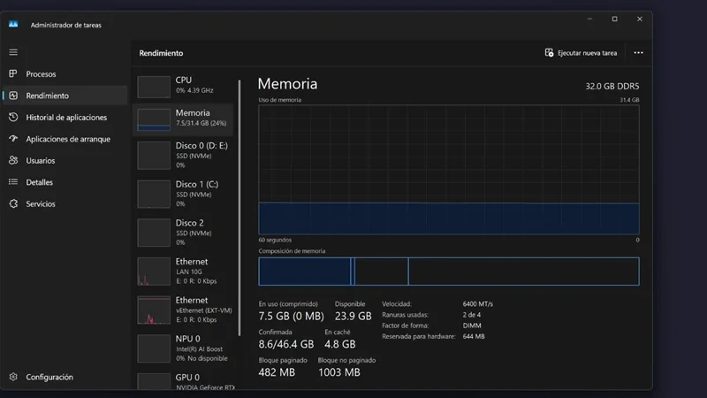
Task: Click the Uso de memoria usage graph
Action: coord(449,170)
